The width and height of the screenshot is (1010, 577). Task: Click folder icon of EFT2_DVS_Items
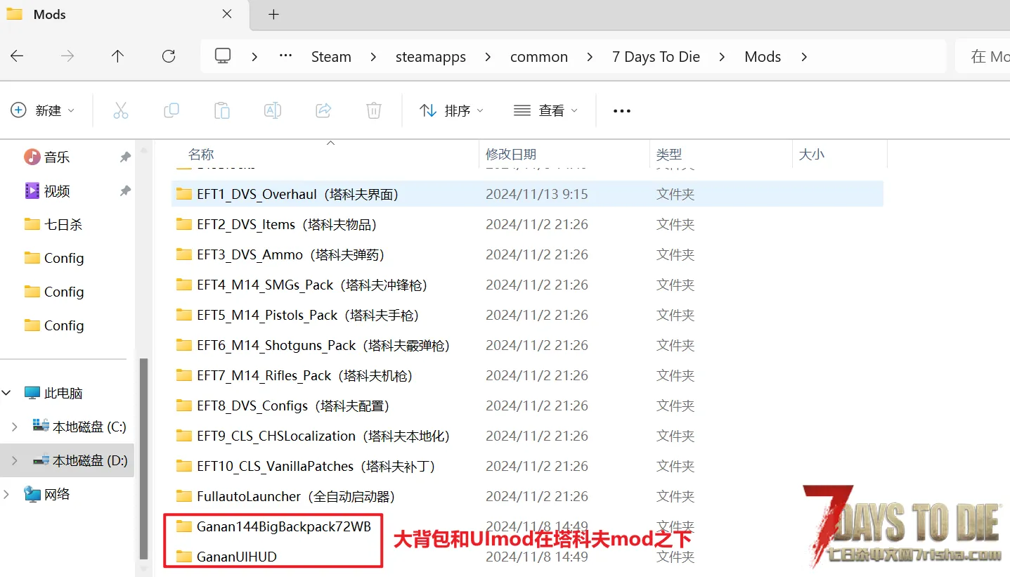[x=184, y=224]
